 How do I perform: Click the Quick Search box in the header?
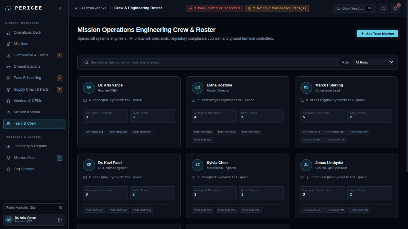(x=355, y=8)
